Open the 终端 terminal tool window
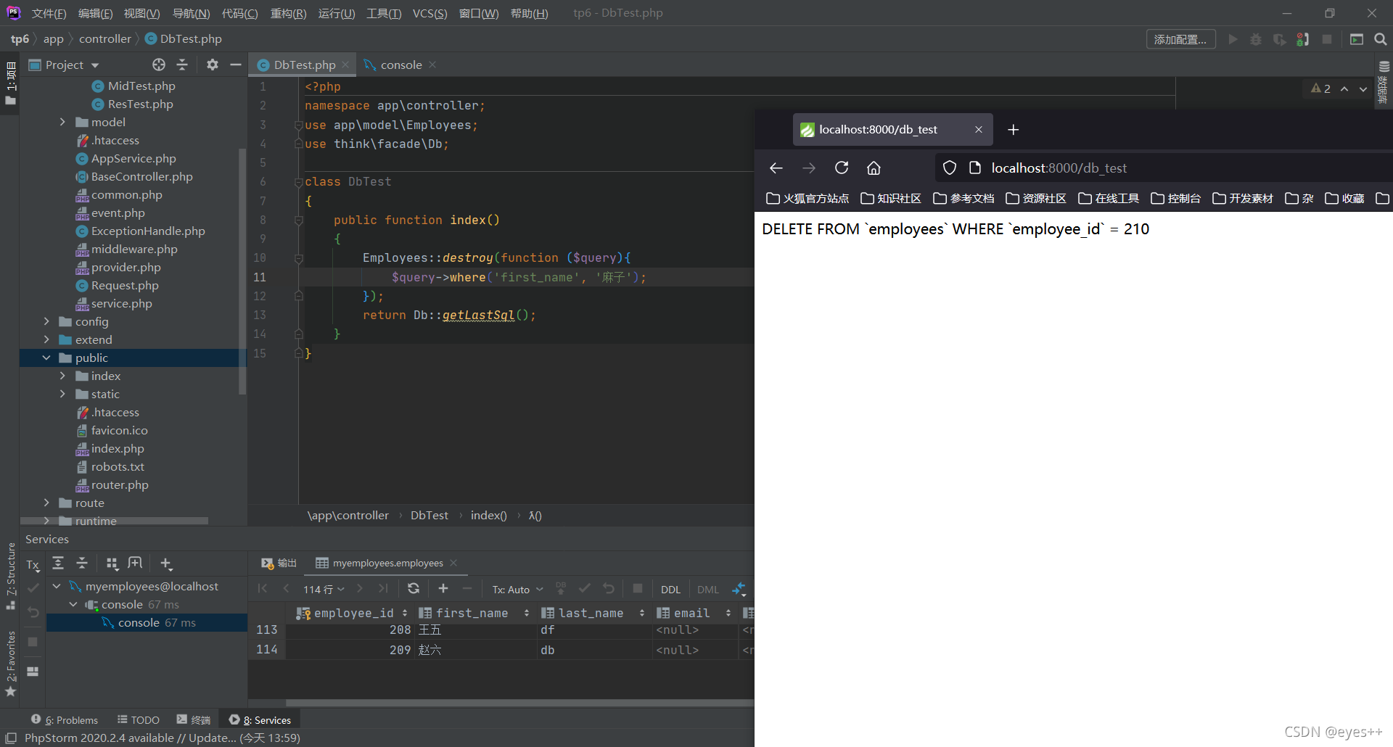The width and height of the screenshot is (1393, 747). point(193,719)
